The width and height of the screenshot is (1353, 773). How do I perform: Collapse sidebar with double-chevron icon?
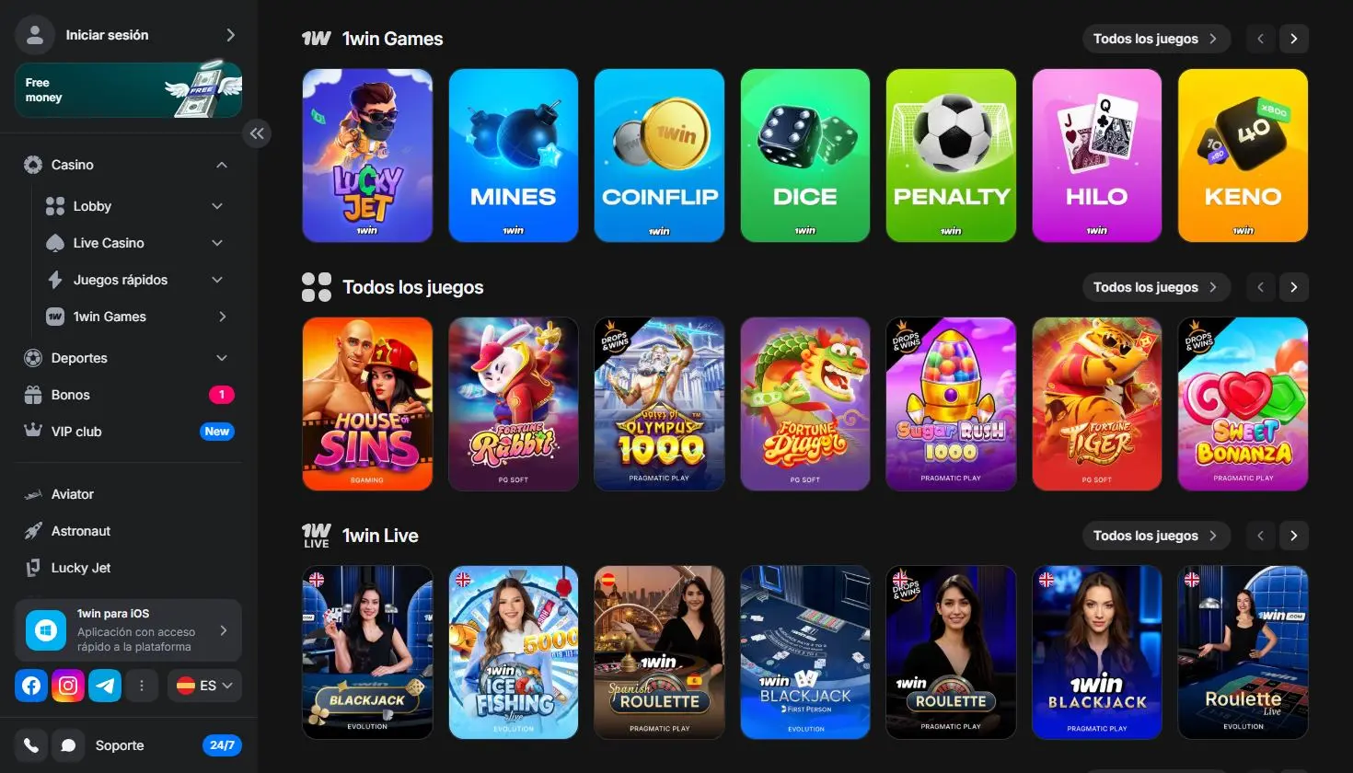coord(257,133)
